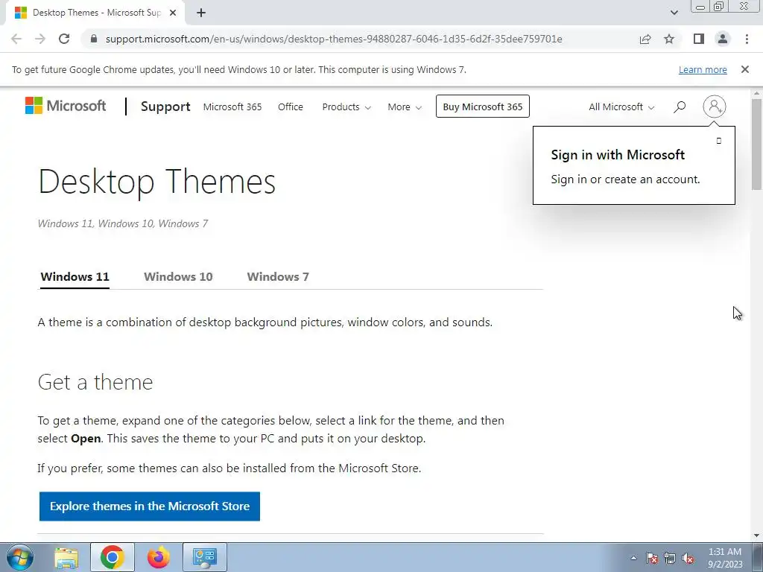This screenshot has height=572, width=763.
Task: Switch to the Windows 7 tab
Action: [x=278, y=277]
